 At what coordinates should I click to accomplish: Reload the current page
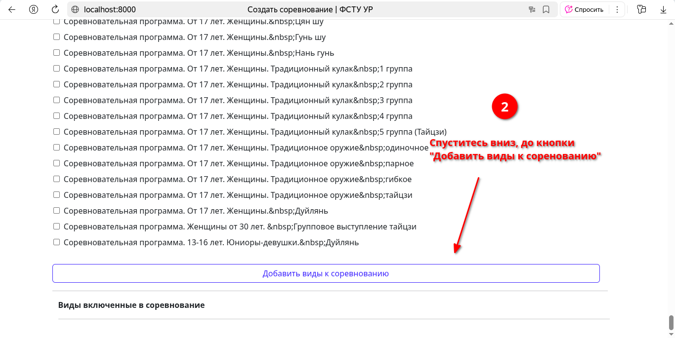pyautogui.click(x=55, y=9)
